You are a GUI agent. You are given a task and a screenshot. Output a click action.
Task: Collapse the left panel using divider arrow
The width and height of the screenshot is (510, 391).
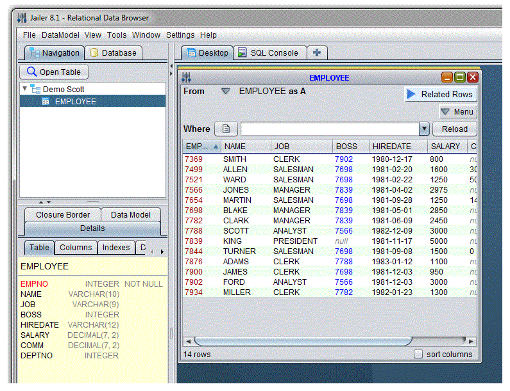[171, 65]
